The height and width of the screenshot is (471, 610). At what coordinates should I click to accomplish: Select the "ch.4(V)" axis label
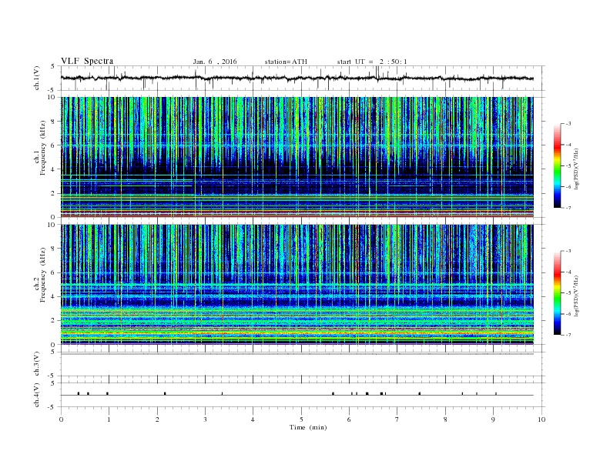tap(37, 395)
